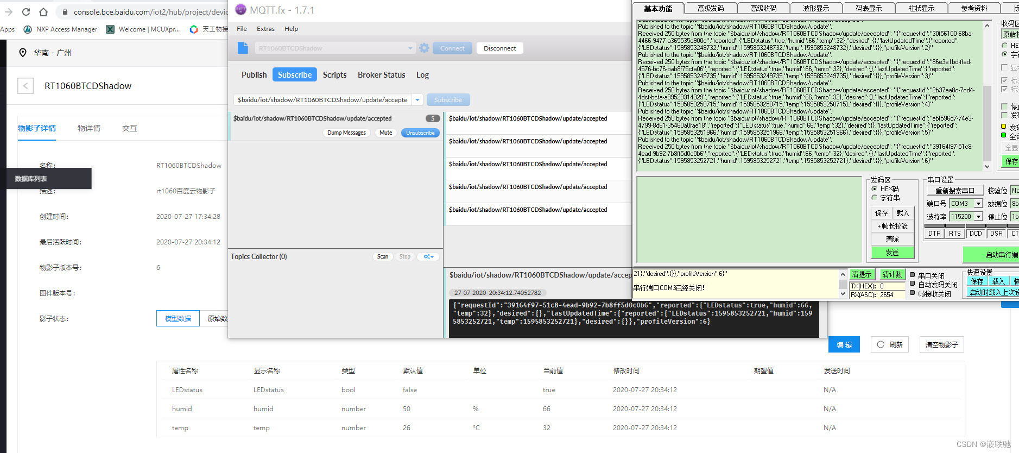Screen dimensions: 1019x453
Task: Open the Extras menu in MQTT.fx
Action: pos(265,29)
